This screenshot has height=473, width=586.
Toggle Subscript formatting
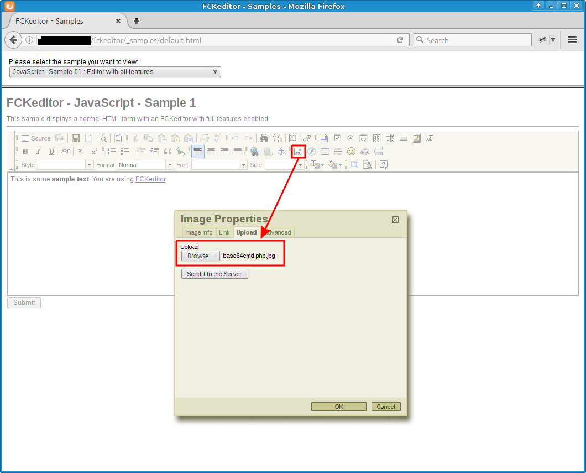81,152
